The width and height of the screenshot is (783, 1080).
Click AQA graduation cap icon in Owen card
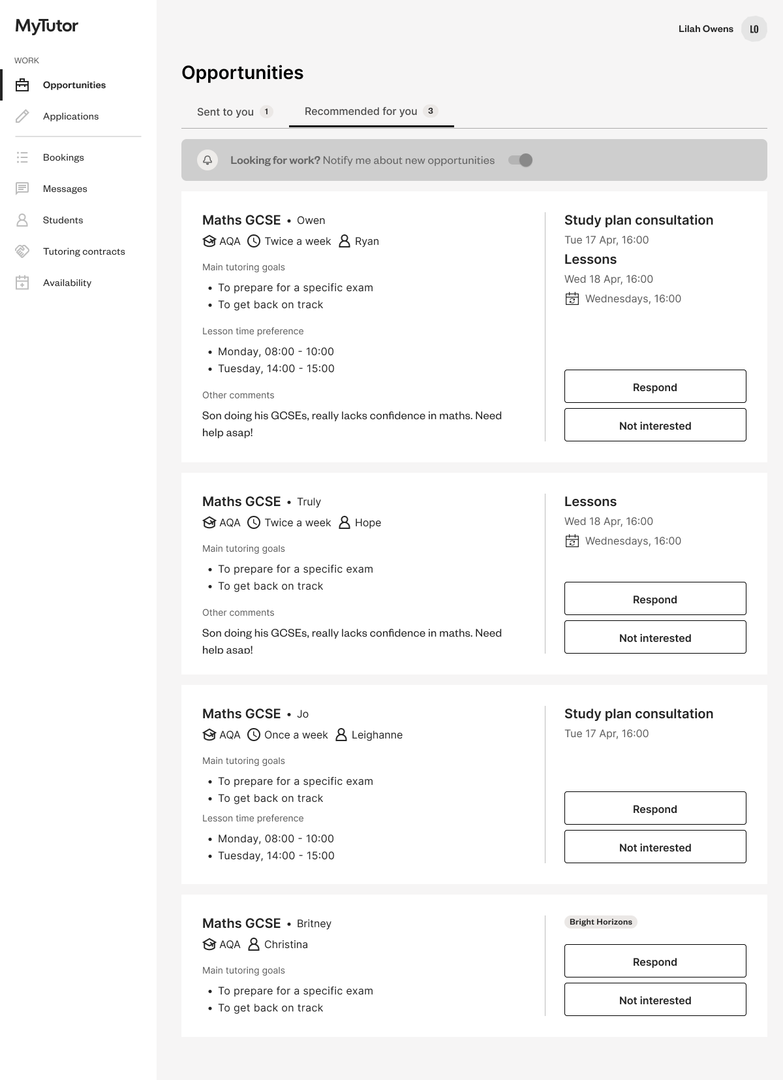click(x=209, y=241)
